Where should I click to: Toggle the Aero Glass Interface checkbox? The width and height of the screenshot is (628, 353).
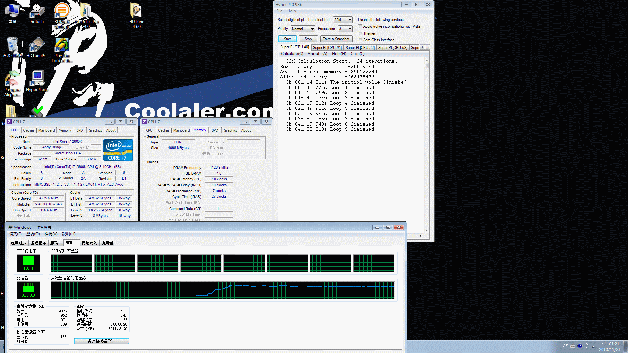360,40
